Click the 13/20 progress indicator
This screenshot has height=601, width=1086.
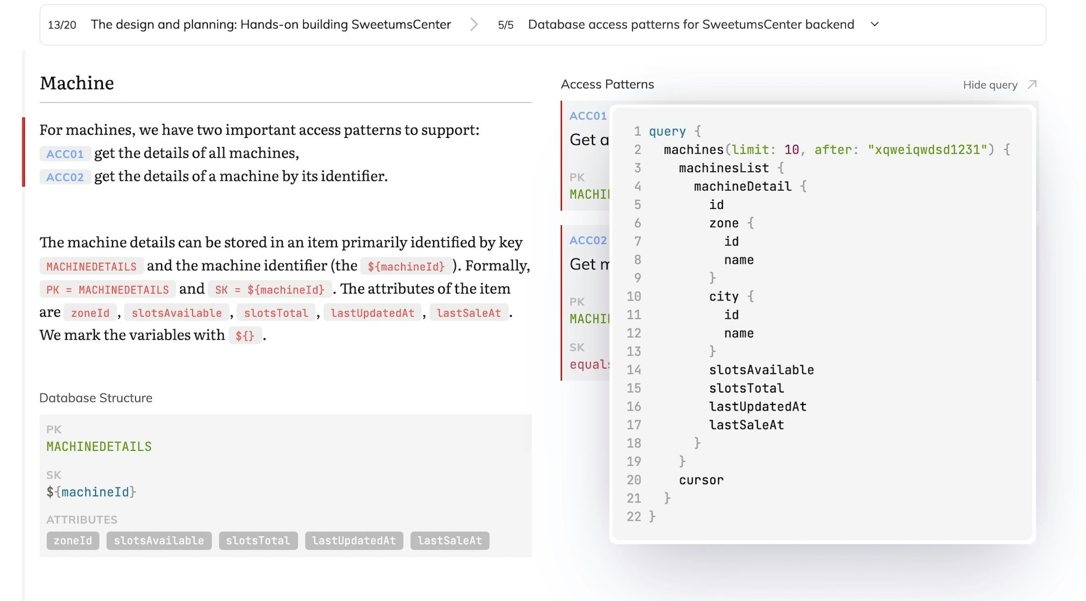[x=62, y=24]
